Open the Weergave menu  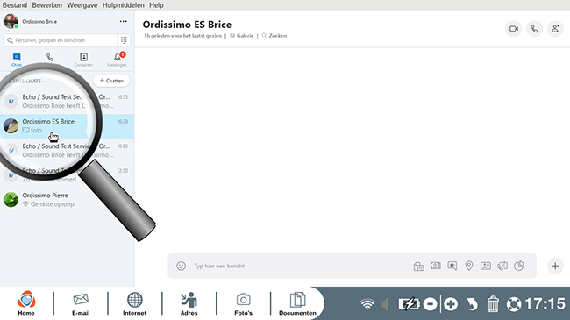coord(82,5)
